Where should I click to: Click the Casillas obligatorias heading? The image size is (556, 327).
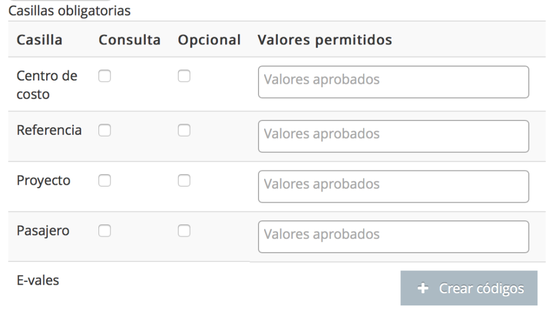tap(69, 11)
